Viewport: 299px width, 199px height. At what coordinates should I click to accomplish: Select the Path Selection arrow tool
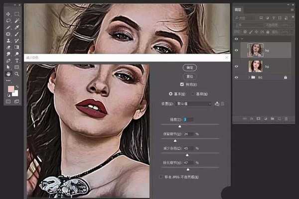click(8, 67)
